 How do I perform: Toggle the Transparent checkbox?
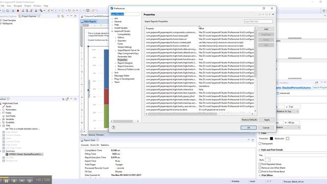coord(260,144)
